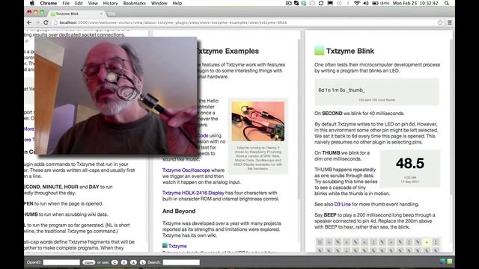479x269 pixels.
Task: Open a new tab with the tab button
Action: 112,14
